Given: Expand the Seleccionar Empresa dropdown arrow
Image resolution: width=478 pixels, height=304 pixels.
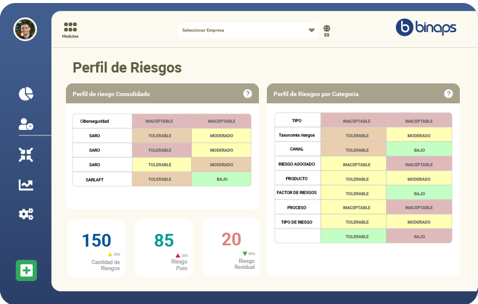Looking at the screenshot, I should coord(312,30).
